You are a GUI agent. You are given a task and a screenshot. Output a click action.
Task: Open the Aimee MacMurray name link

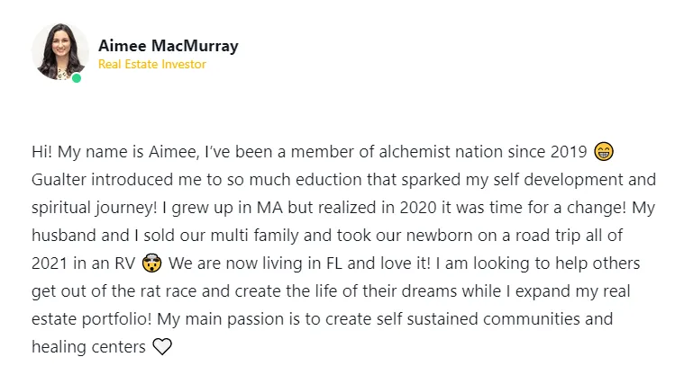169,46
